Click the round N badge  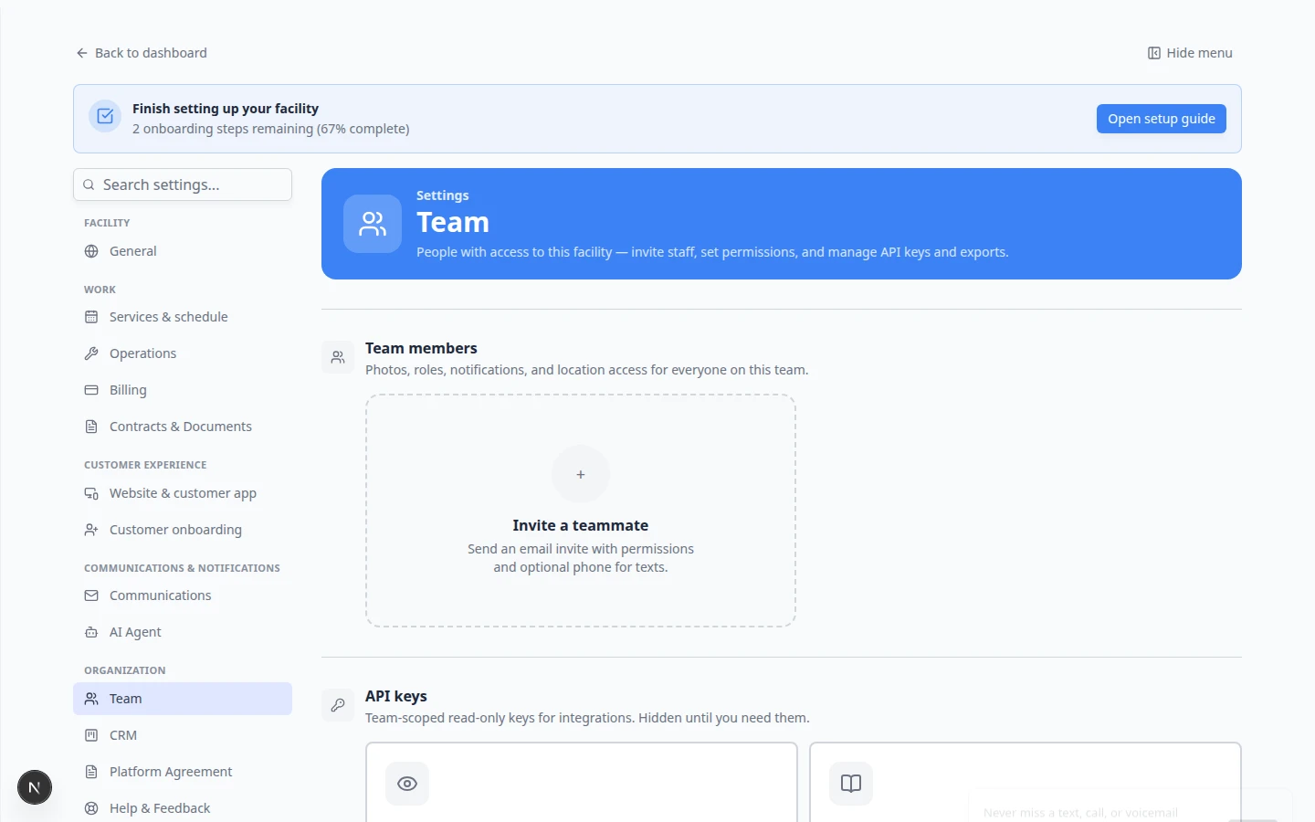[35, 787]
